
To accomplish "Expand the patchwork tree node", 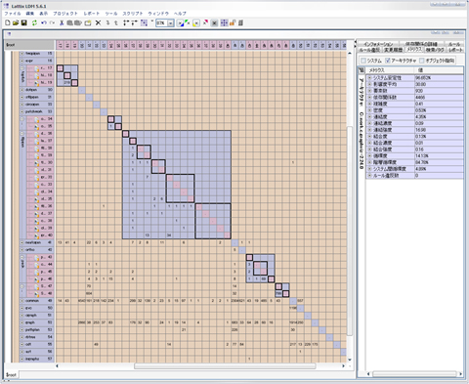I will point(22,111).
